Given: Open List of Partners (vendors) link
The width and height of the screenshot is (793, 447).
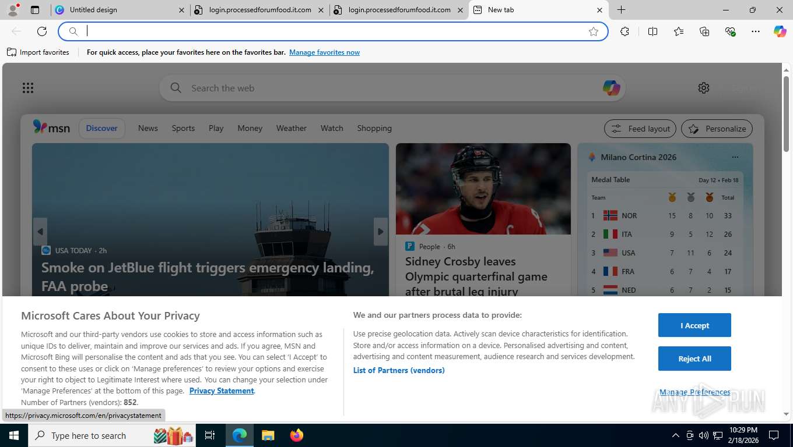Looking at the screenshot, I should tap(399, 370).
